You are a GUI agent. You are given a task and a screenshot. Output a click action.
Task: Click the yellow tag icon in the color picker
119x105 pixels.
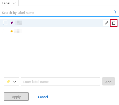(8, 81)
